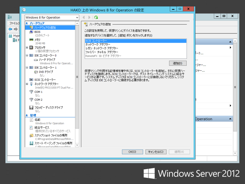Click the キャンセル(C) button
This screenshot has height=184, width=245.
(156, 152)
